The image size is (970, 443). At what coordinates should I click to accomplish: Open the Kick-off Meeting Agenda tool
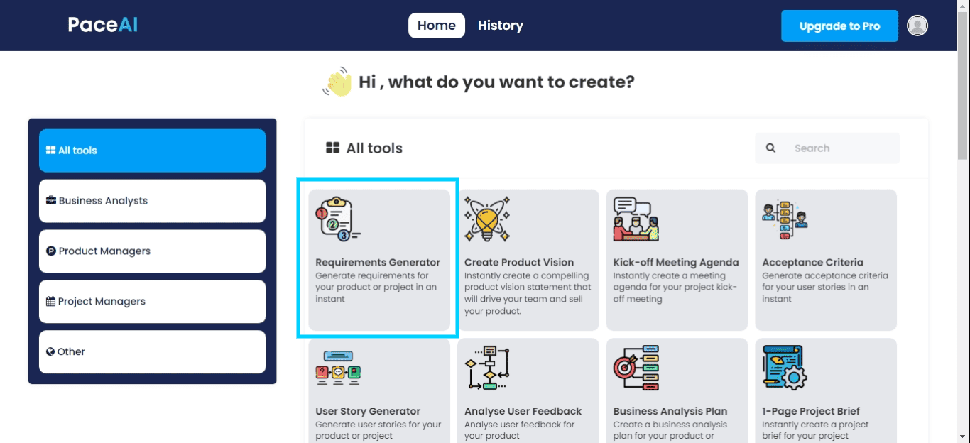(x=675, y=259)
